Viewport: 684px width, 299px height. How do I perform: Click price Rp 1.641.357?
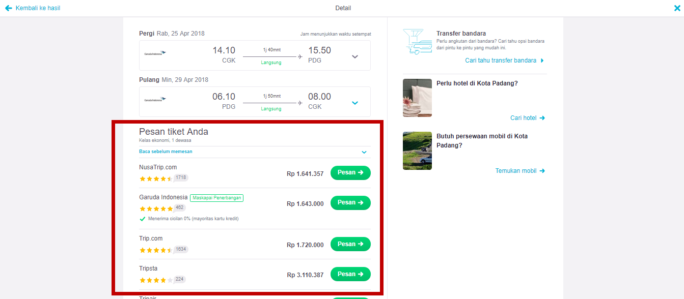click(x=305, y=174)
